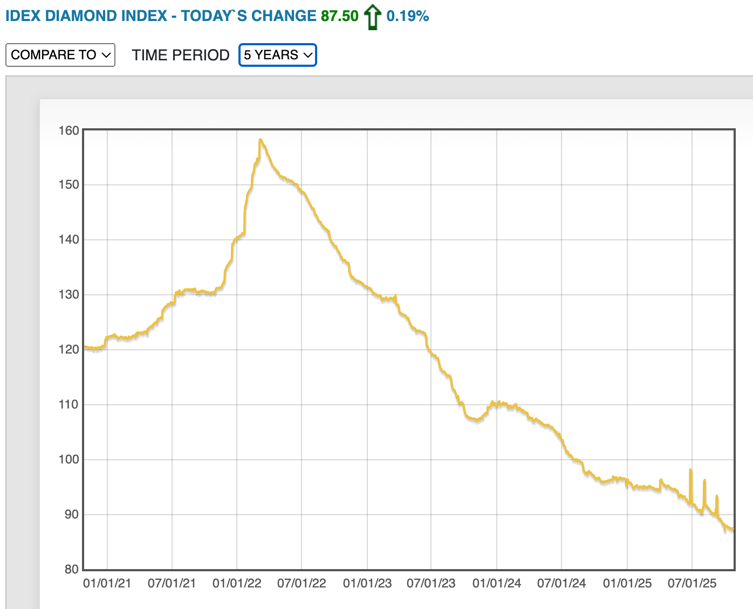Click the TIME PERIOD label
Viewport: 753px width, 609px height.
click(x=181, y=55)
